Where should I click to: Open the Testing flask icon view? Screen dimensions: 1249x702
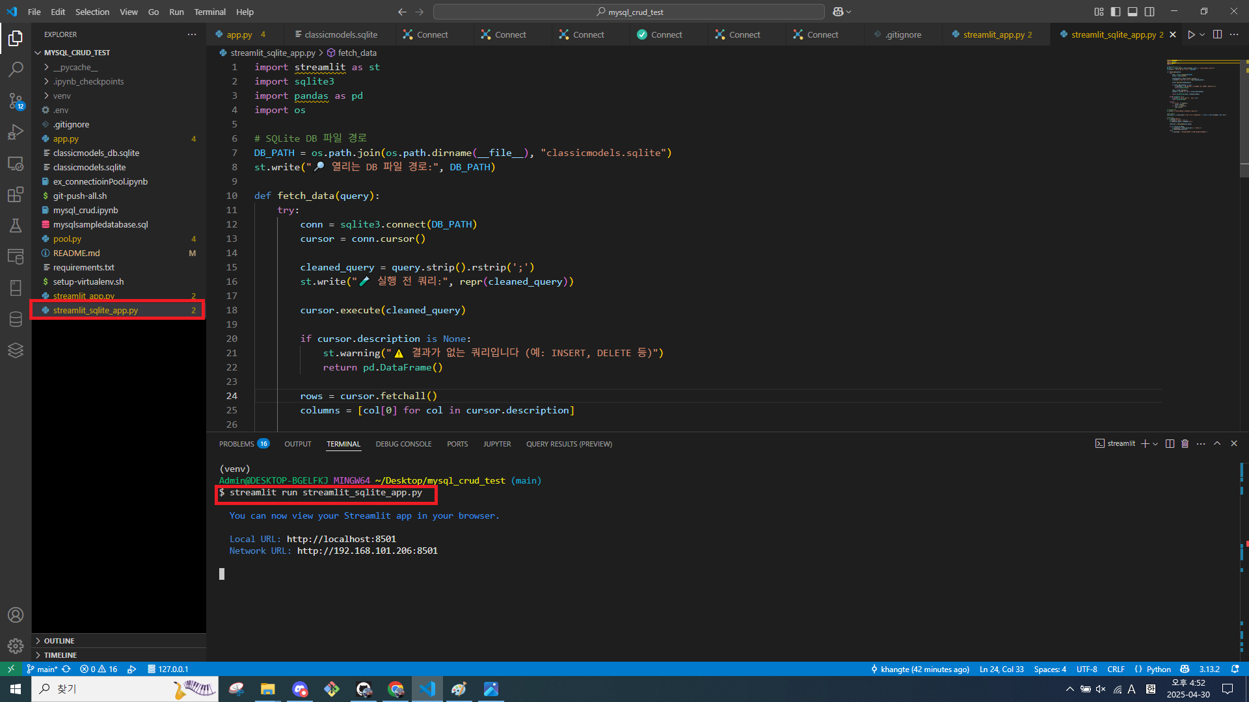pos(16,226)
